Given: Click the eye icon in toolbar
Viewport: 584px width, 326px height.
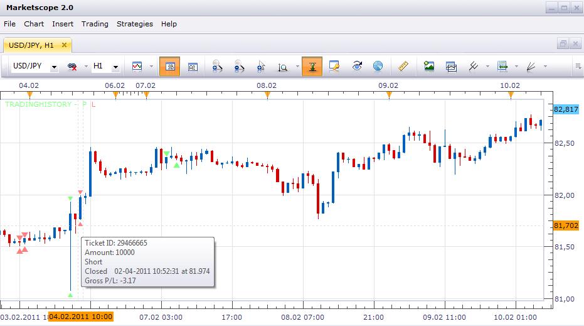Looking at the screenshot, I should 357,67.
